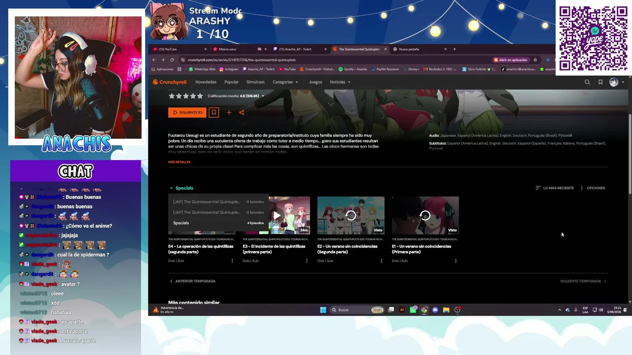This screenshot has height=355, width=632.
Task: Bookmark this page with the address bar star
Action: 535,60
